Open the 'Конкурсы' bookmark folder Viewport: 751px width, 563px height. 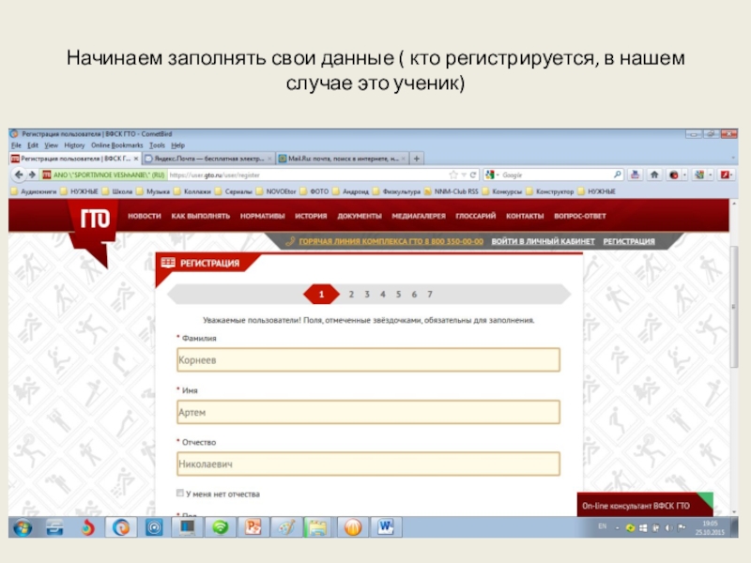[502, 190]
